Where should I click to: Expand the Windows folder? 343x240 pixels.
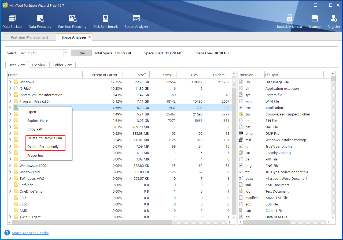coord(10,82)
